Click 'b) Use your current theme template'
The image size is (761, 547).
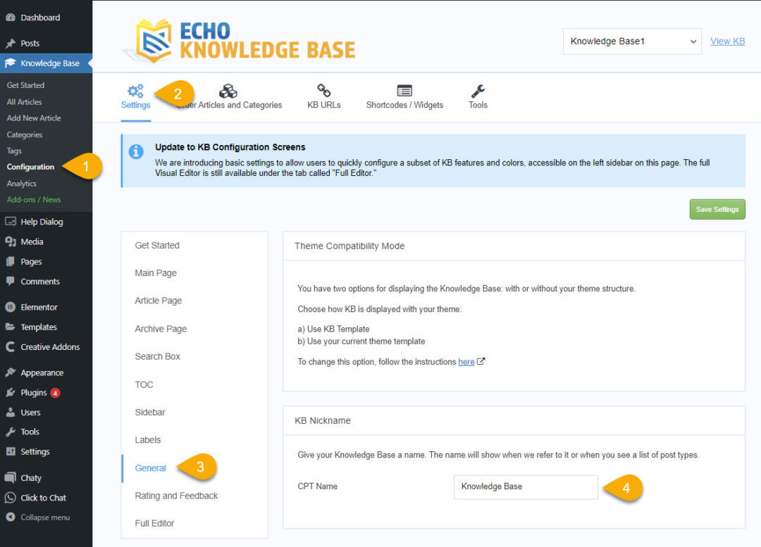[361, 341]
